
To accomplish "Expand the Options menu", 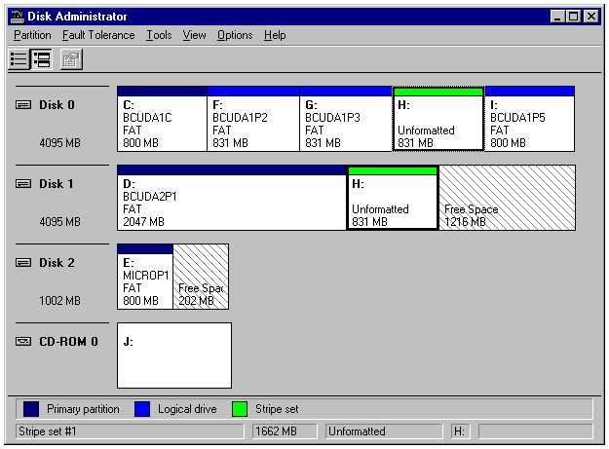I will [235, 35].
